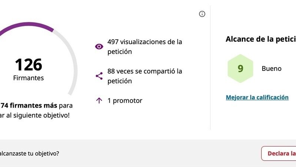The height and width of the screenshot is (167, 296).
Task: Click the 126 signature count number
Action: tap(29, 65)
